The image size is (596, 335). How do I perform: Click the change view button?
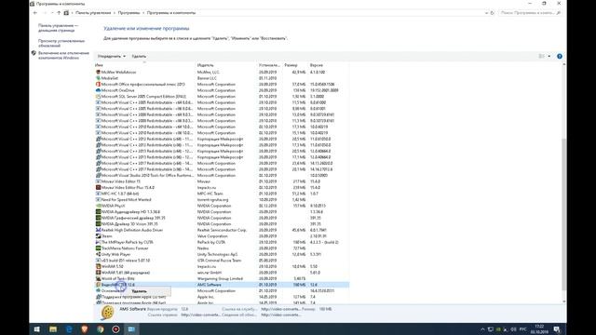pos(542,56)
